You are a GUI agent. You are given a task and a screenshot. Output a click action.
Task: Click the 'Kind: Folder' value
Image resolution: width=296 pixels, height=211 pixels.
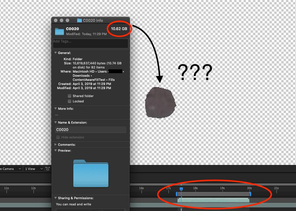coord(77,59)
